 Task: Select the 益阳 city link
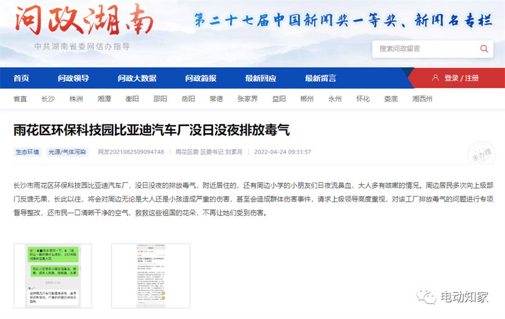(279, 99)
